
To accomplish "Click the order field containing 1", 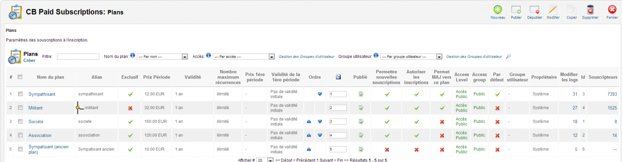I will (x=338, y=94).
